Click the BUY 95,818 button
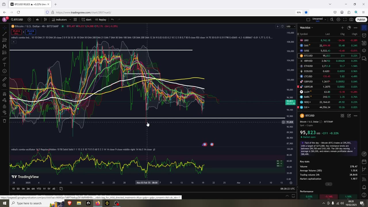 coord(30,32)
